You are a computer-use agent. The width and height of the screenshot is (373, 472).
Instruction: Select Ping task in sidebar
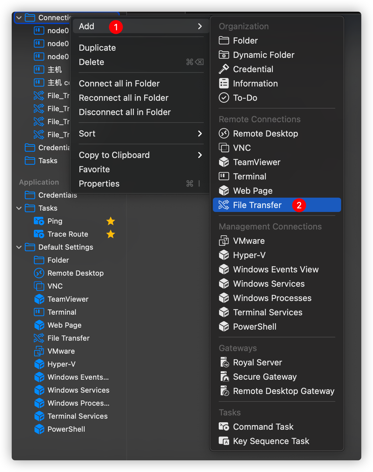(x=55, y=221)
